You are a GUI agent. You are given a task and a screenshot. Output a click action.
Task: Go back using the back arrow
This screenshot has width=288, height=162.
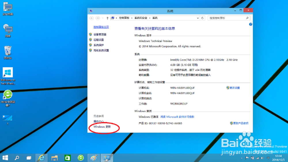click(x=92, y=18)
